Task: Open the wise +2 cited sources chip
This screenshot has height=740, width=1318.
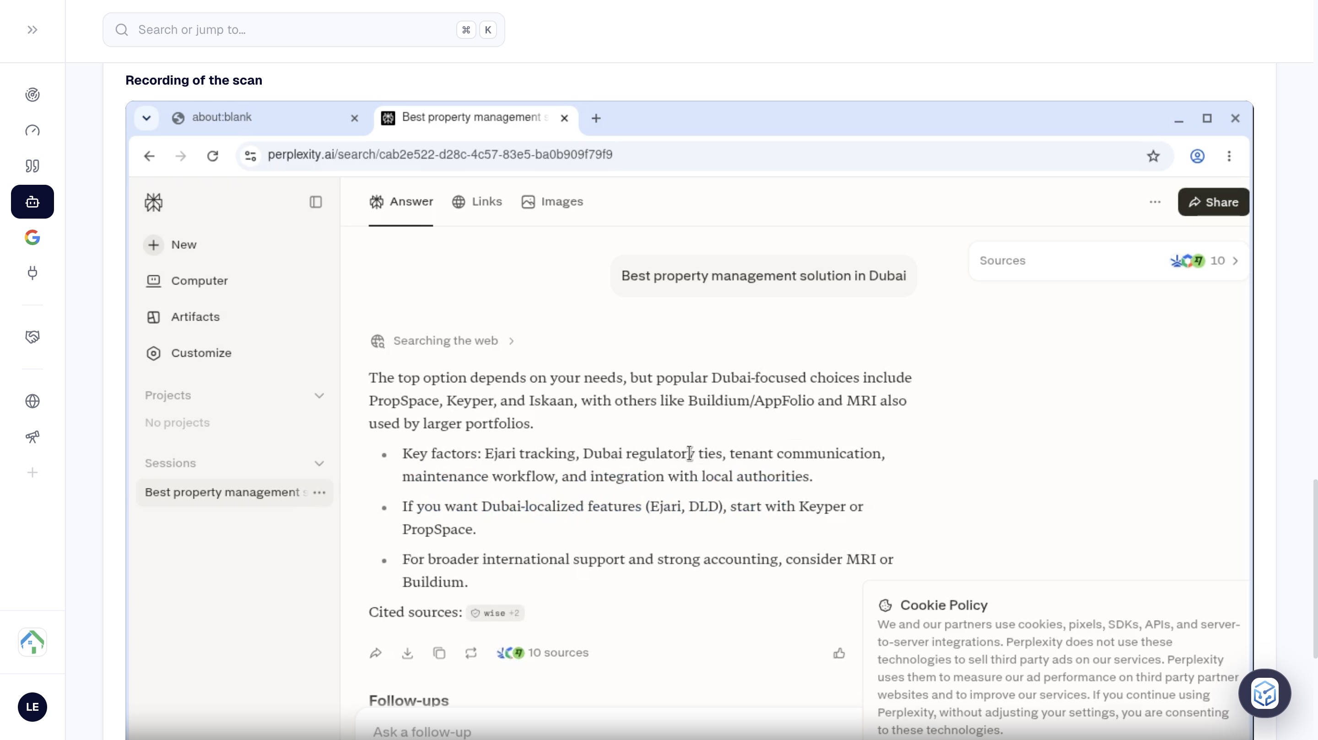Action: click(495, 613)
